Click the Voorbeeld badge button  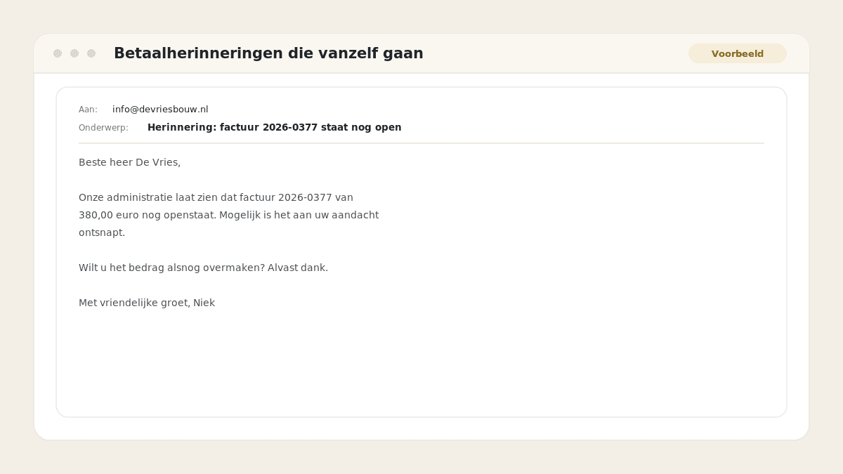click(x=738, y=53)
